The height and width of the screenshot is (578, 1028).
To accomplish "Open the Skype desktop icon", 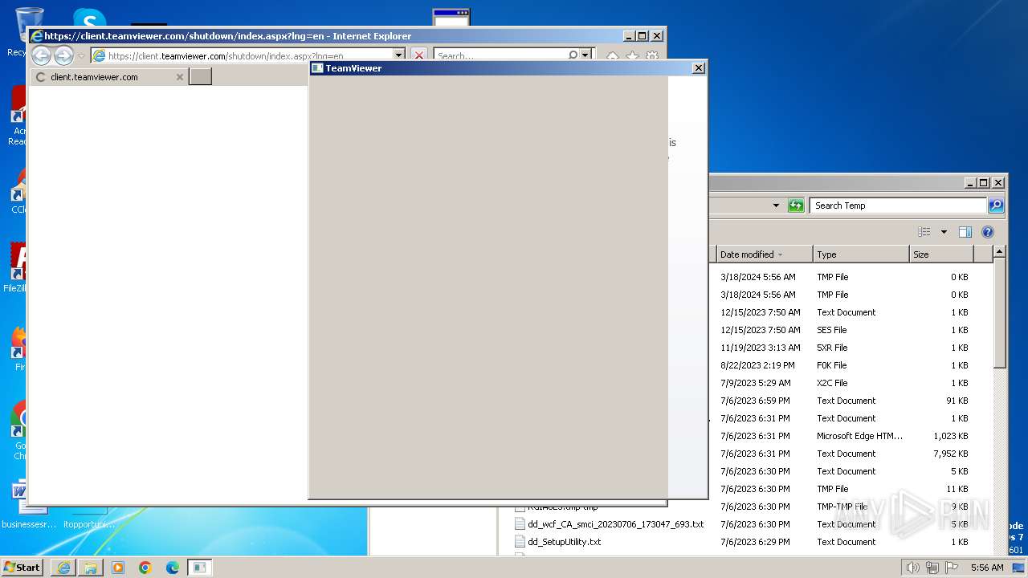I will click(x=89, y=18).
